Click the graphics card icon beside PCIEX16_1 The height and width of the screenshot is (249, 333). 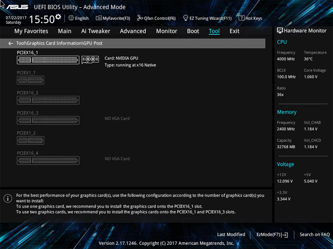click(x=90, y=59)
